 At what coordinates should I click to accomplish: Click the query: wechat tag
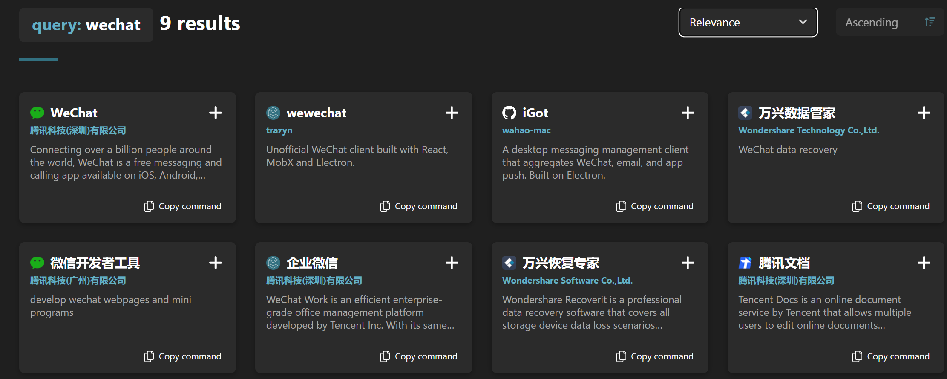pos(86,25)
